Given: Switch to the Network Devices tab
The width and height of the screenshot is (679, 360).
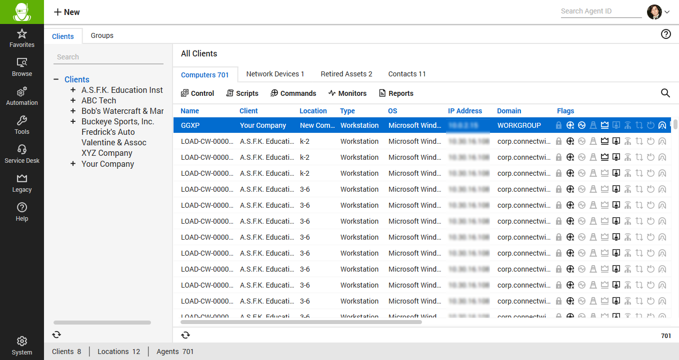Looking at the screenshot, I should (275, 74).
